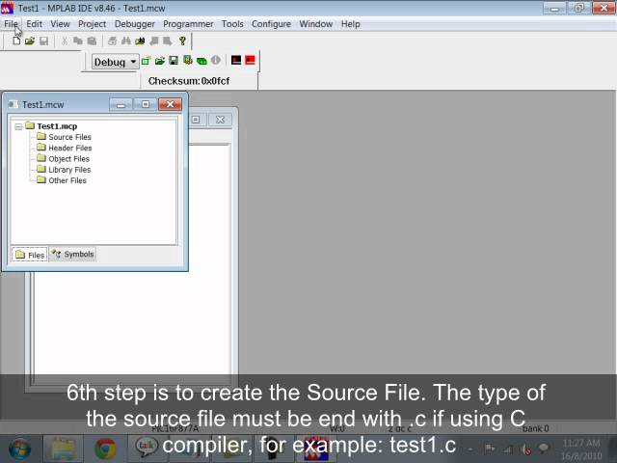Switch to the Files tab
Viewport: 617px width, 463px height.
tap(30, 255)
